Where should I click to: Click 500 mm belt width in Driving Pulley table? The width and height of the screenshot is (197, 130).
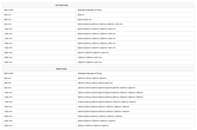8,15
